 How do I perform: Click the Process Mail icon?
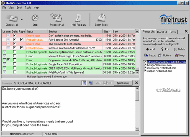click(x=56, y=18)
